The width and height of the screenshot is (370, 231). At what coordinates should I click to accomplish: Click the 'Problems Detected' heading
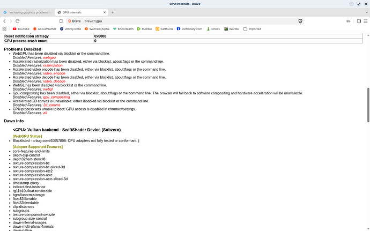click(x=23, y=49)
